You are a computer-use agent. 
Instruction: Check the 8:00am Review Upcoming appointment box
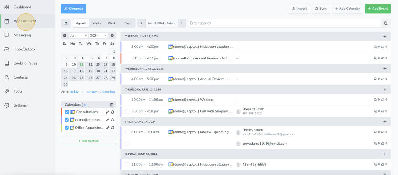[x=127, y=132]
